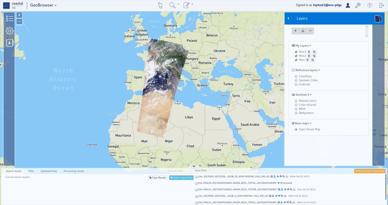Delete the Nice3 layer with trash icon
The width and height of the screenshot is (388, 205).
(x=309, y=52)
